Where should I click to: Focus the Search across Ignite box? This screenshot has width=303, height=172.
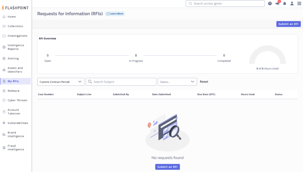(228, 4)
